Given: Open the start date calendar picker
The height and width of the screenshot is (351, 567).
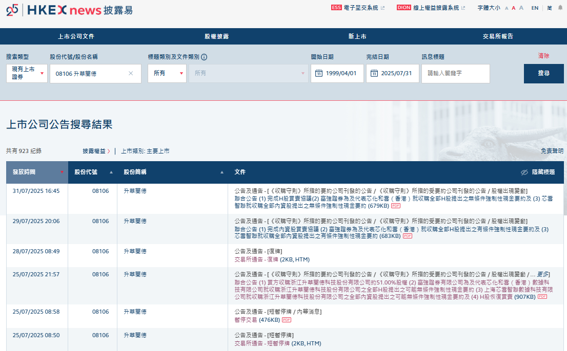Looking at the screenshot, I should click(319, 74).
